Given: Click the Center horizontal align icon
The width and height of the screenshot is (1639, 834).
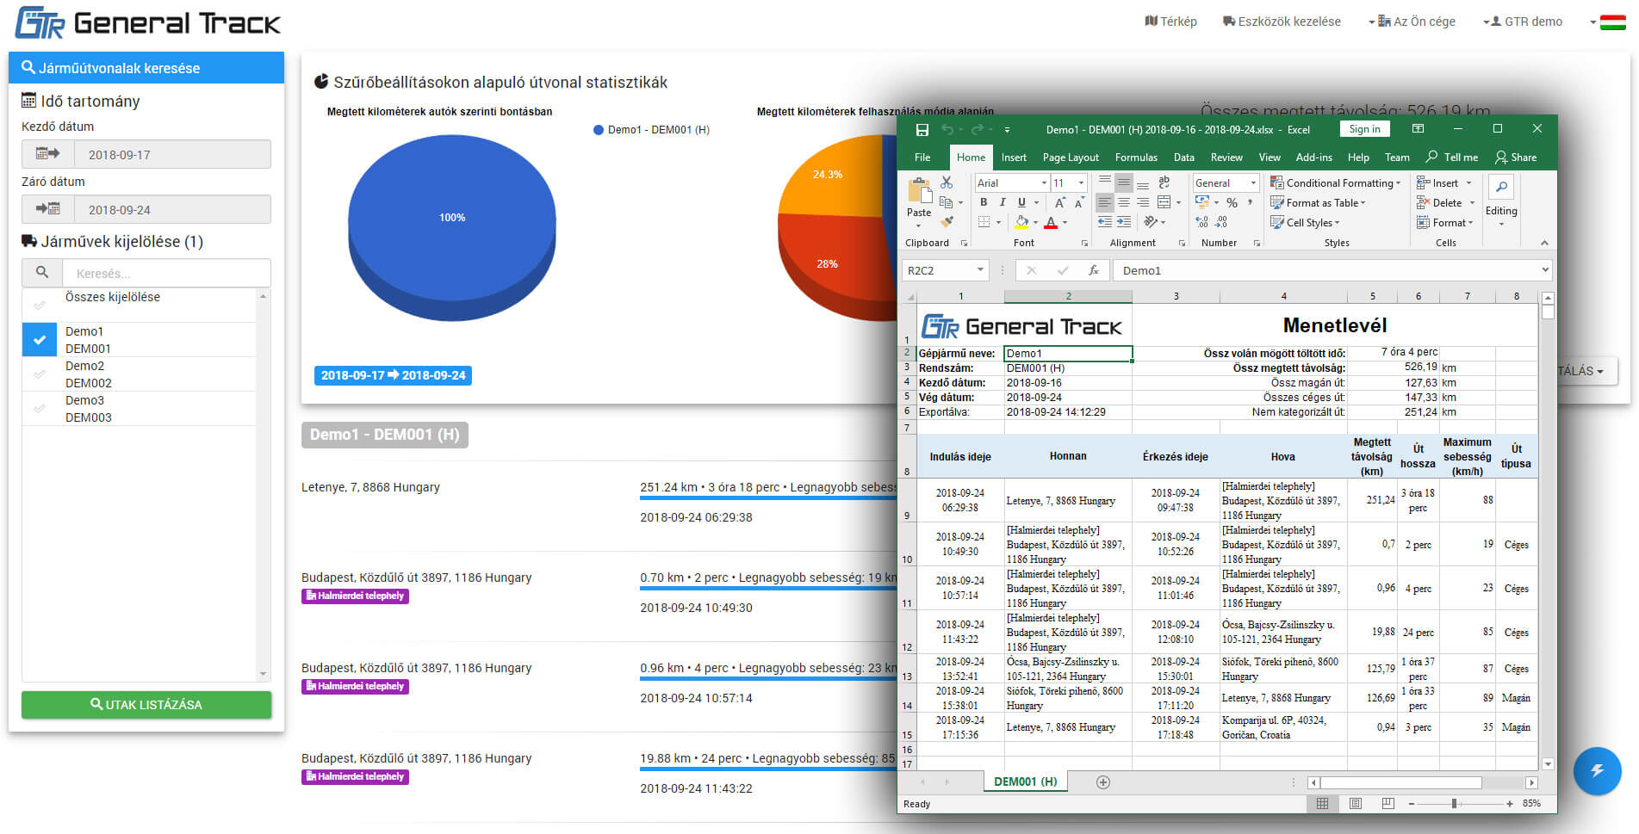Looking at the screenshot, I should [x=1124, y=202].
